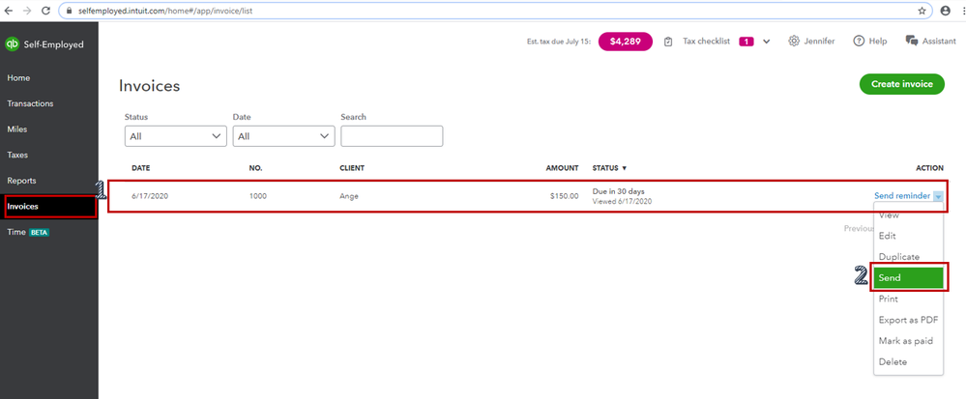Expand the Send reminder action arrow

pyautogui.click(x=938, y=196)
